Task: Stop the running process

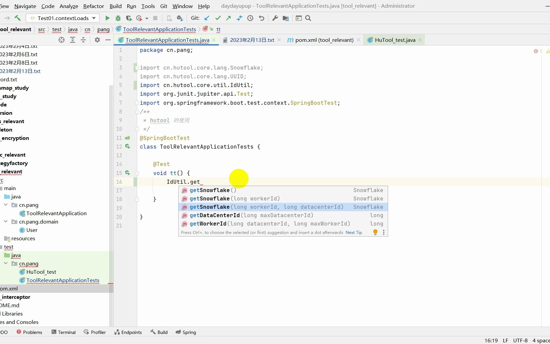Action: (155, 18)
